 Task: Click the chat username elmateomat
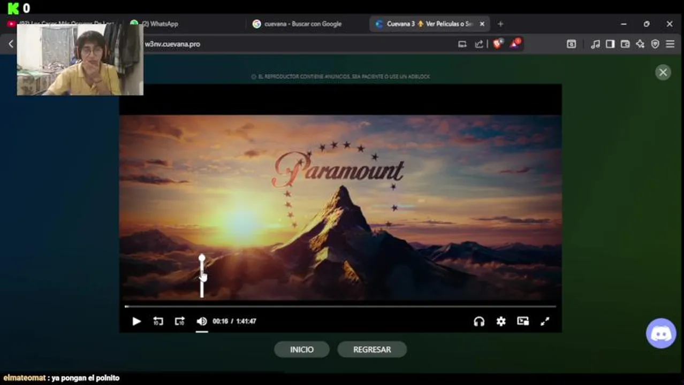[25, 378]
